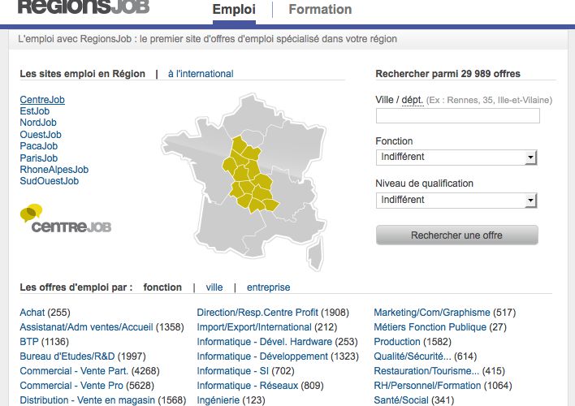Go to ParisJob
This screenshot has width=575, height=406.
point(38,158)
